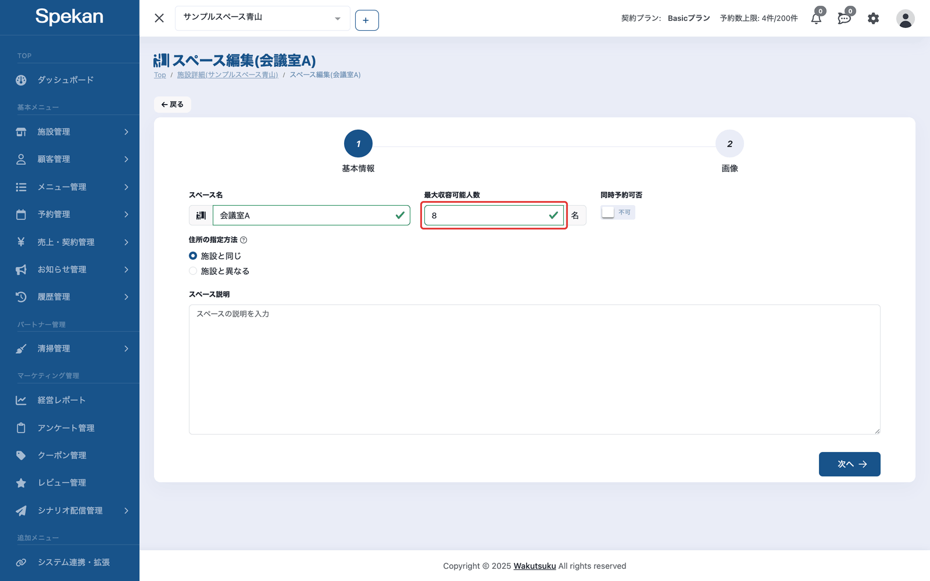Open ダッシュボード in the sidebar
930x581 pixels.
[x=70, y=80]
